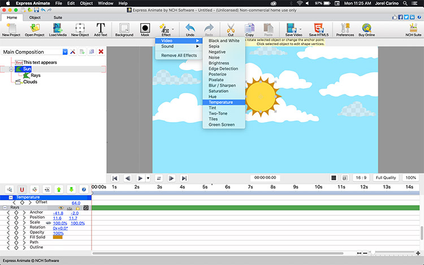
Task: Click the composition settings tools icon
Action: [x=73, y=51]
